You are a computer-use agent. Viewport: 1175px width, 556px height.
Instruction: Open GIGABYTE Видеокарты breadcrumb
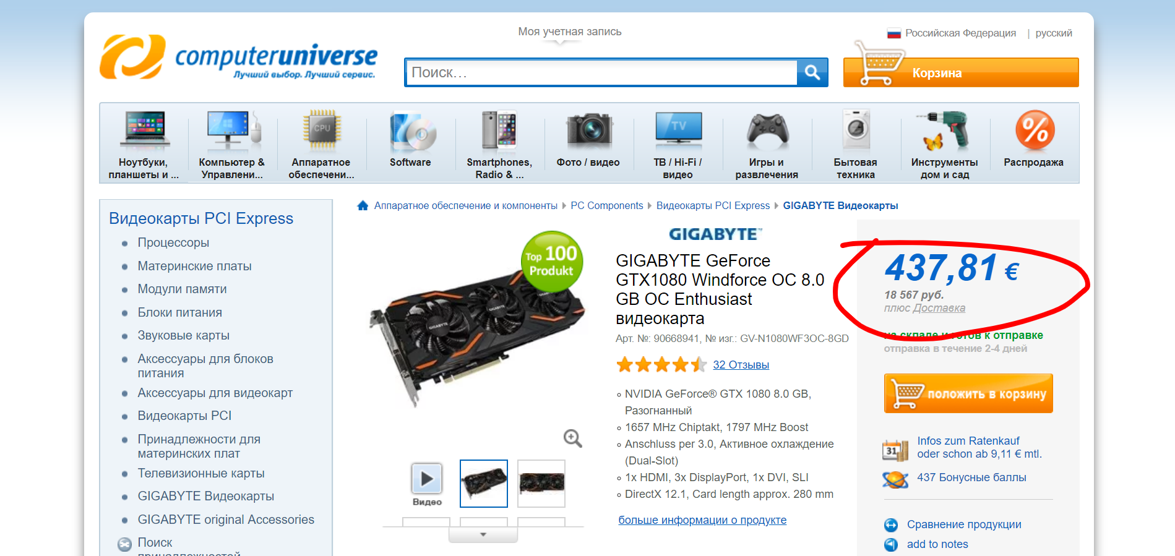pos(840,205)
